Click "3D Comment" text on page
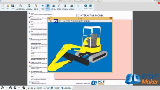This screenshot has height=90, width=160. point(34,66)
